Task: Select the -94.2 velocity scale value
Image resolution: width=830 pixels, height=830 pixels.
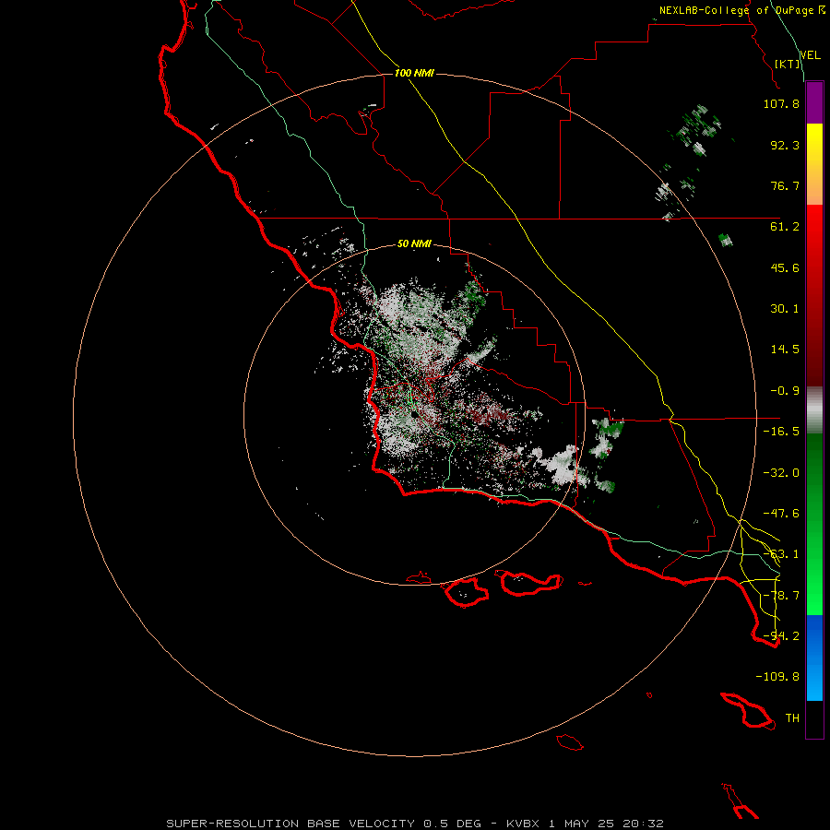Action: [x=781, y=636]
